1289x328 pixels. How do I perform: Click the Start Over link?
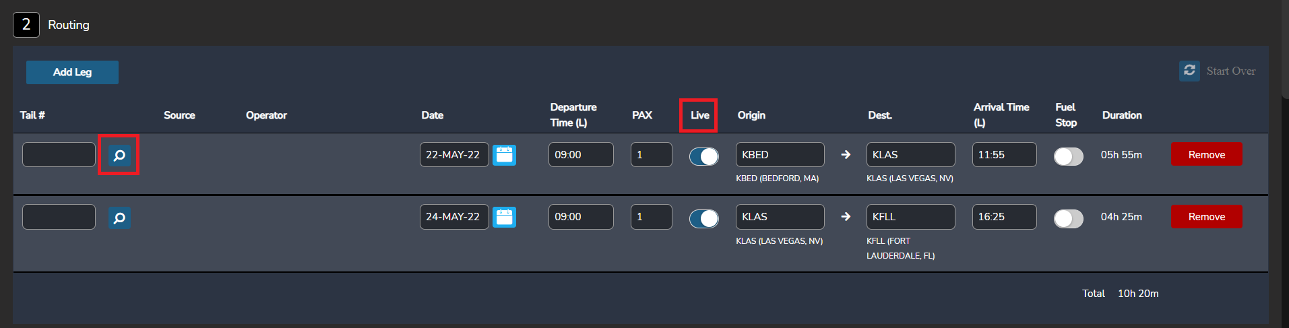1230,71
